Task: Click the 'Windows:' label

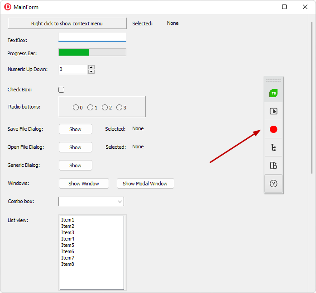Action: [19, 183]
